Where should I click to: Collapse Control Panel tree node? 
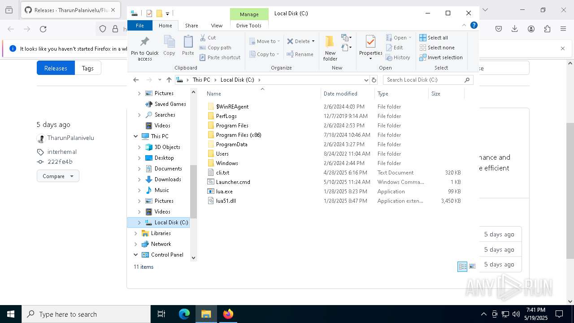point(135,255)
